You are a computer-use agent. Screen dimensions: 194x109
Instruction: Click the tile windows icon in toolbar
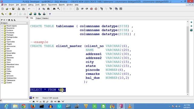(121, 9)
